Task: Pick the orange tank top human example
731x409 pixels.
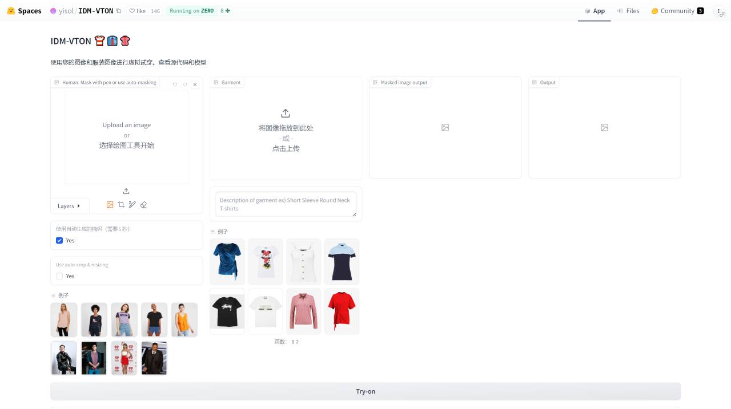Action: [x=184, y=319]
